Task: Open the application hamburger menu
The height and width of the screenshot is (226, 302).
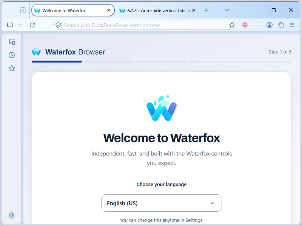Action: [292, 25]
